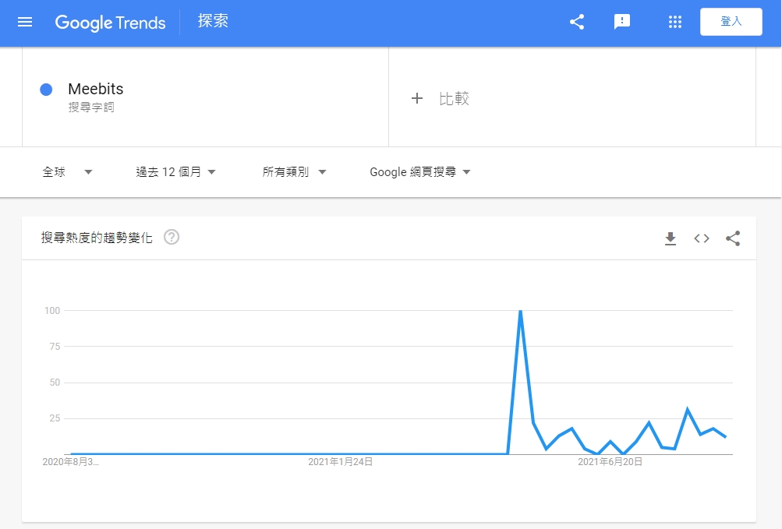Click the 比較 compare text

pyautogui.click(x=454, y=98)
